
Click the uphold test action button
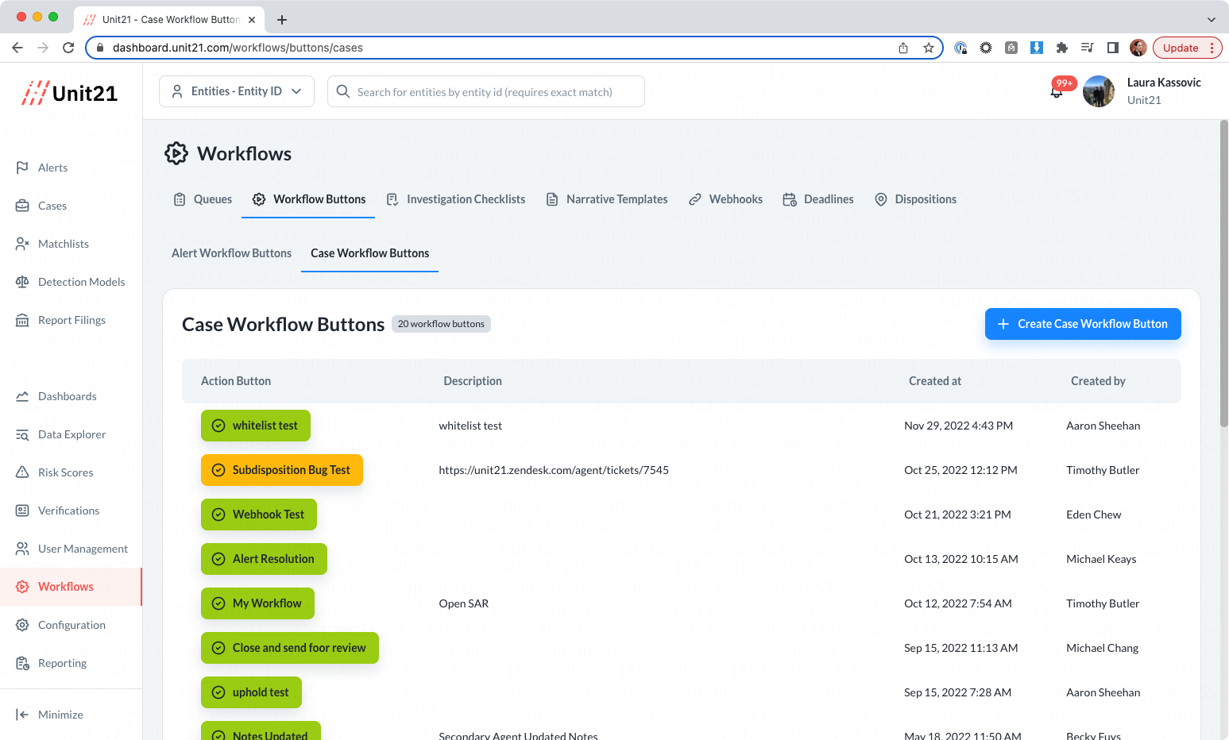[251, 692]
